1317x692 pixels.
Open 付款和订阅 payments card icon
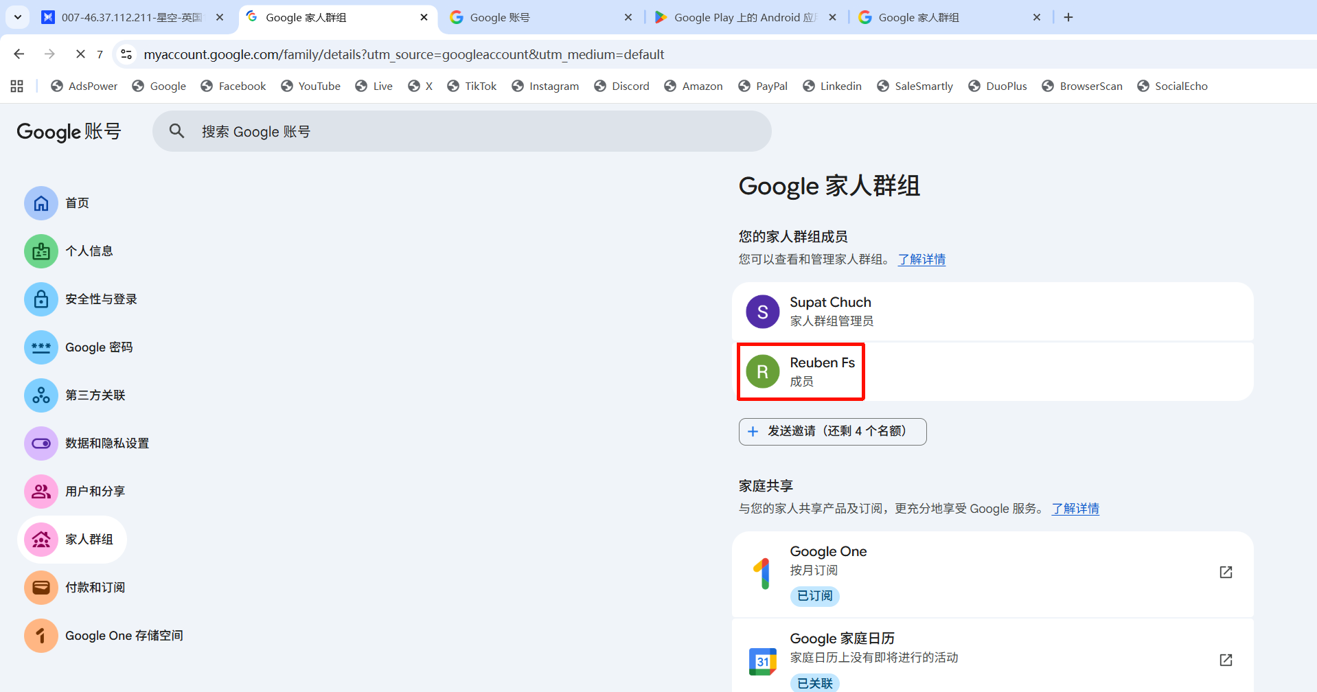(41, 588)
